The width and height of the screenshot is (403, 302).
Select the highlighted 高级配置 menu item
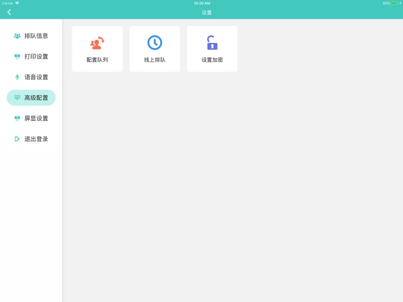pyautogui.click(x=31, y=98)
